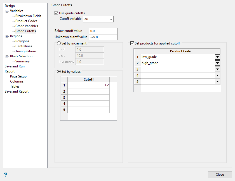Viewport: 235px width, 181px height.
Task: Uncheck Set products for applied cutoff
Action: coord(132,43)
